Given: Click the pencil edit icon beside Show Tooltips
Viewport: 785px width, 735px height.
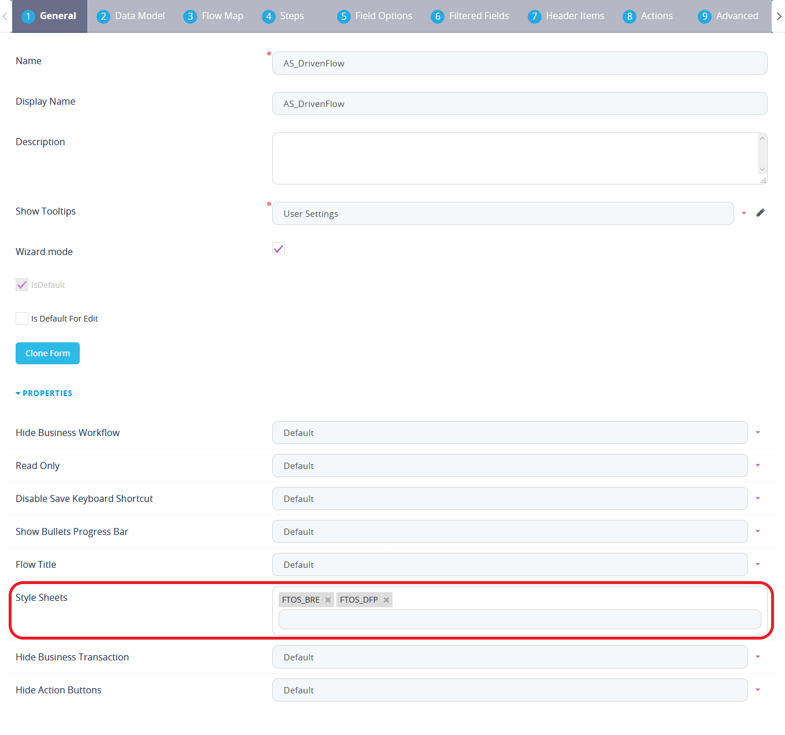Looking at the screenshot, I should click(x=760, y=213).
